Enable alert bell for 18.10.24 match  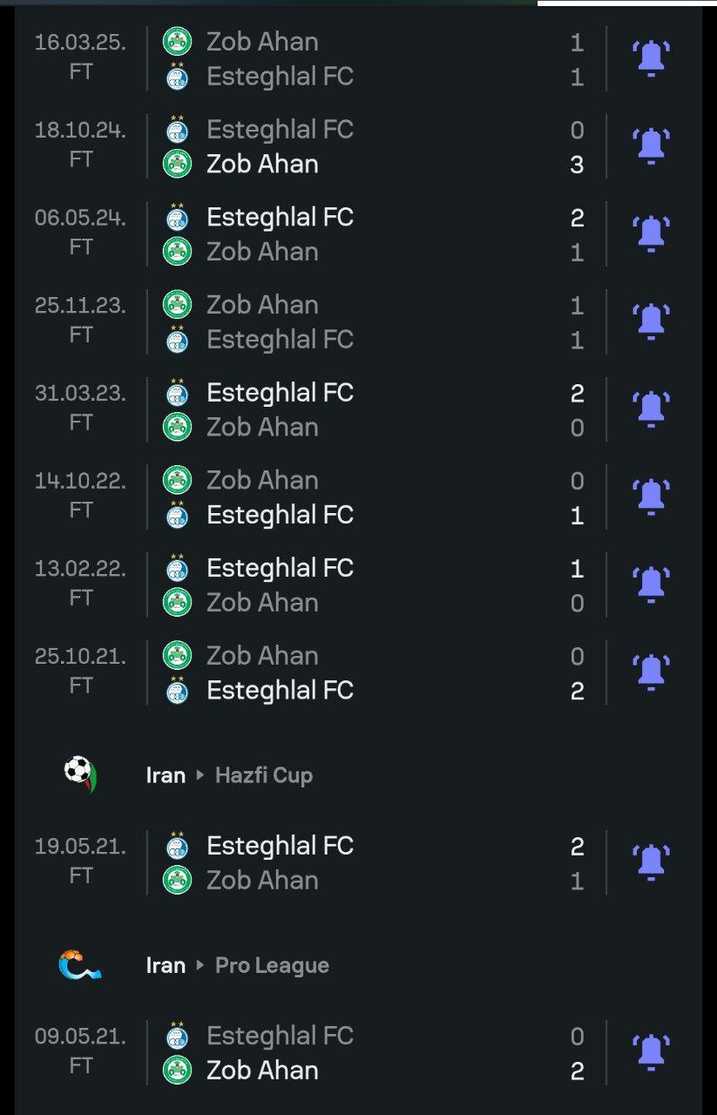point(651,146)
